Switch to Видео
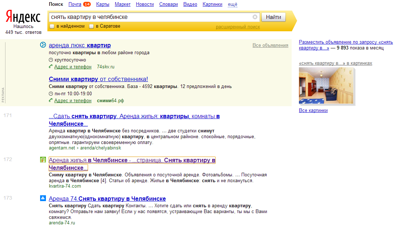 pyautogui.click(x=190, y=4)
